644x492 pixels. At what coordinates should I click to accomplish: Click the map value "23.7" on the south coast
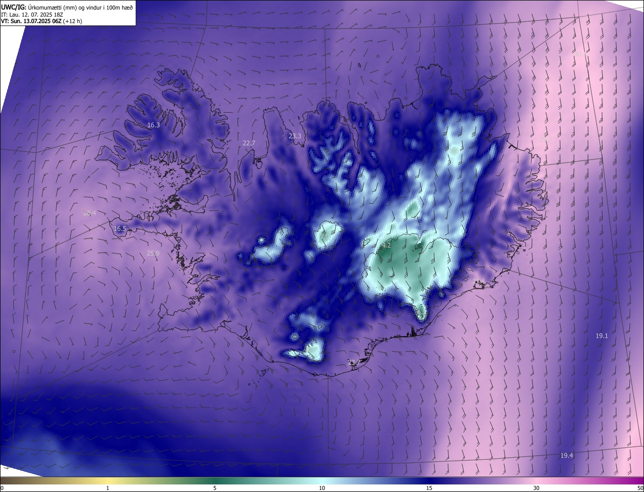(x=354, y=362)
